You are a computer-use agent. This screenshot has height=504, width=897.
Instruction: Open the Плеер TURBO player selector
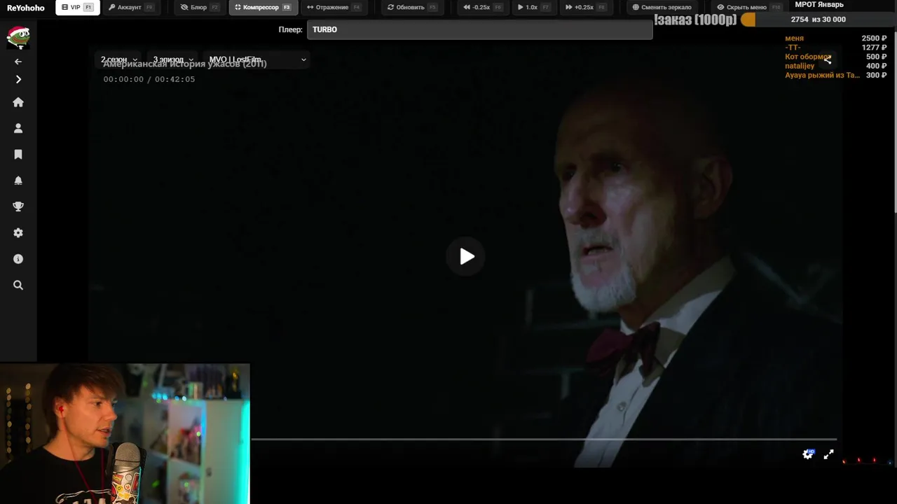479,30
